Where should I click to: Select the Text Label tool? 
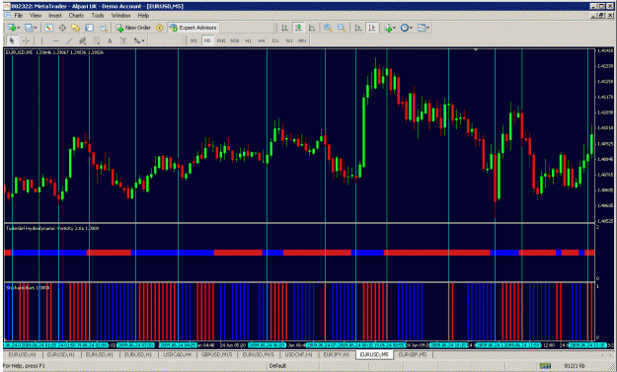[123, 40]
